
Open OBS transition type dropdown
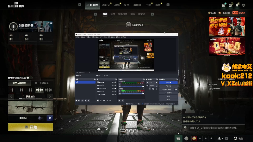click(x=152, y=82)
